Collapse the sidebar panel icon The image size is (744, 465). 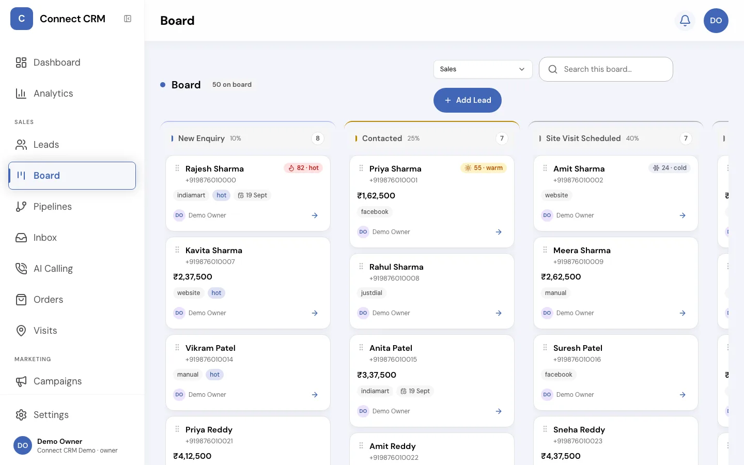pos(128,19)
